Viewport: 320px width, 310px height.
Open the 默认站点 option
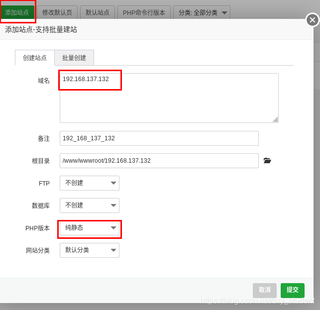(x=98, y=12)
